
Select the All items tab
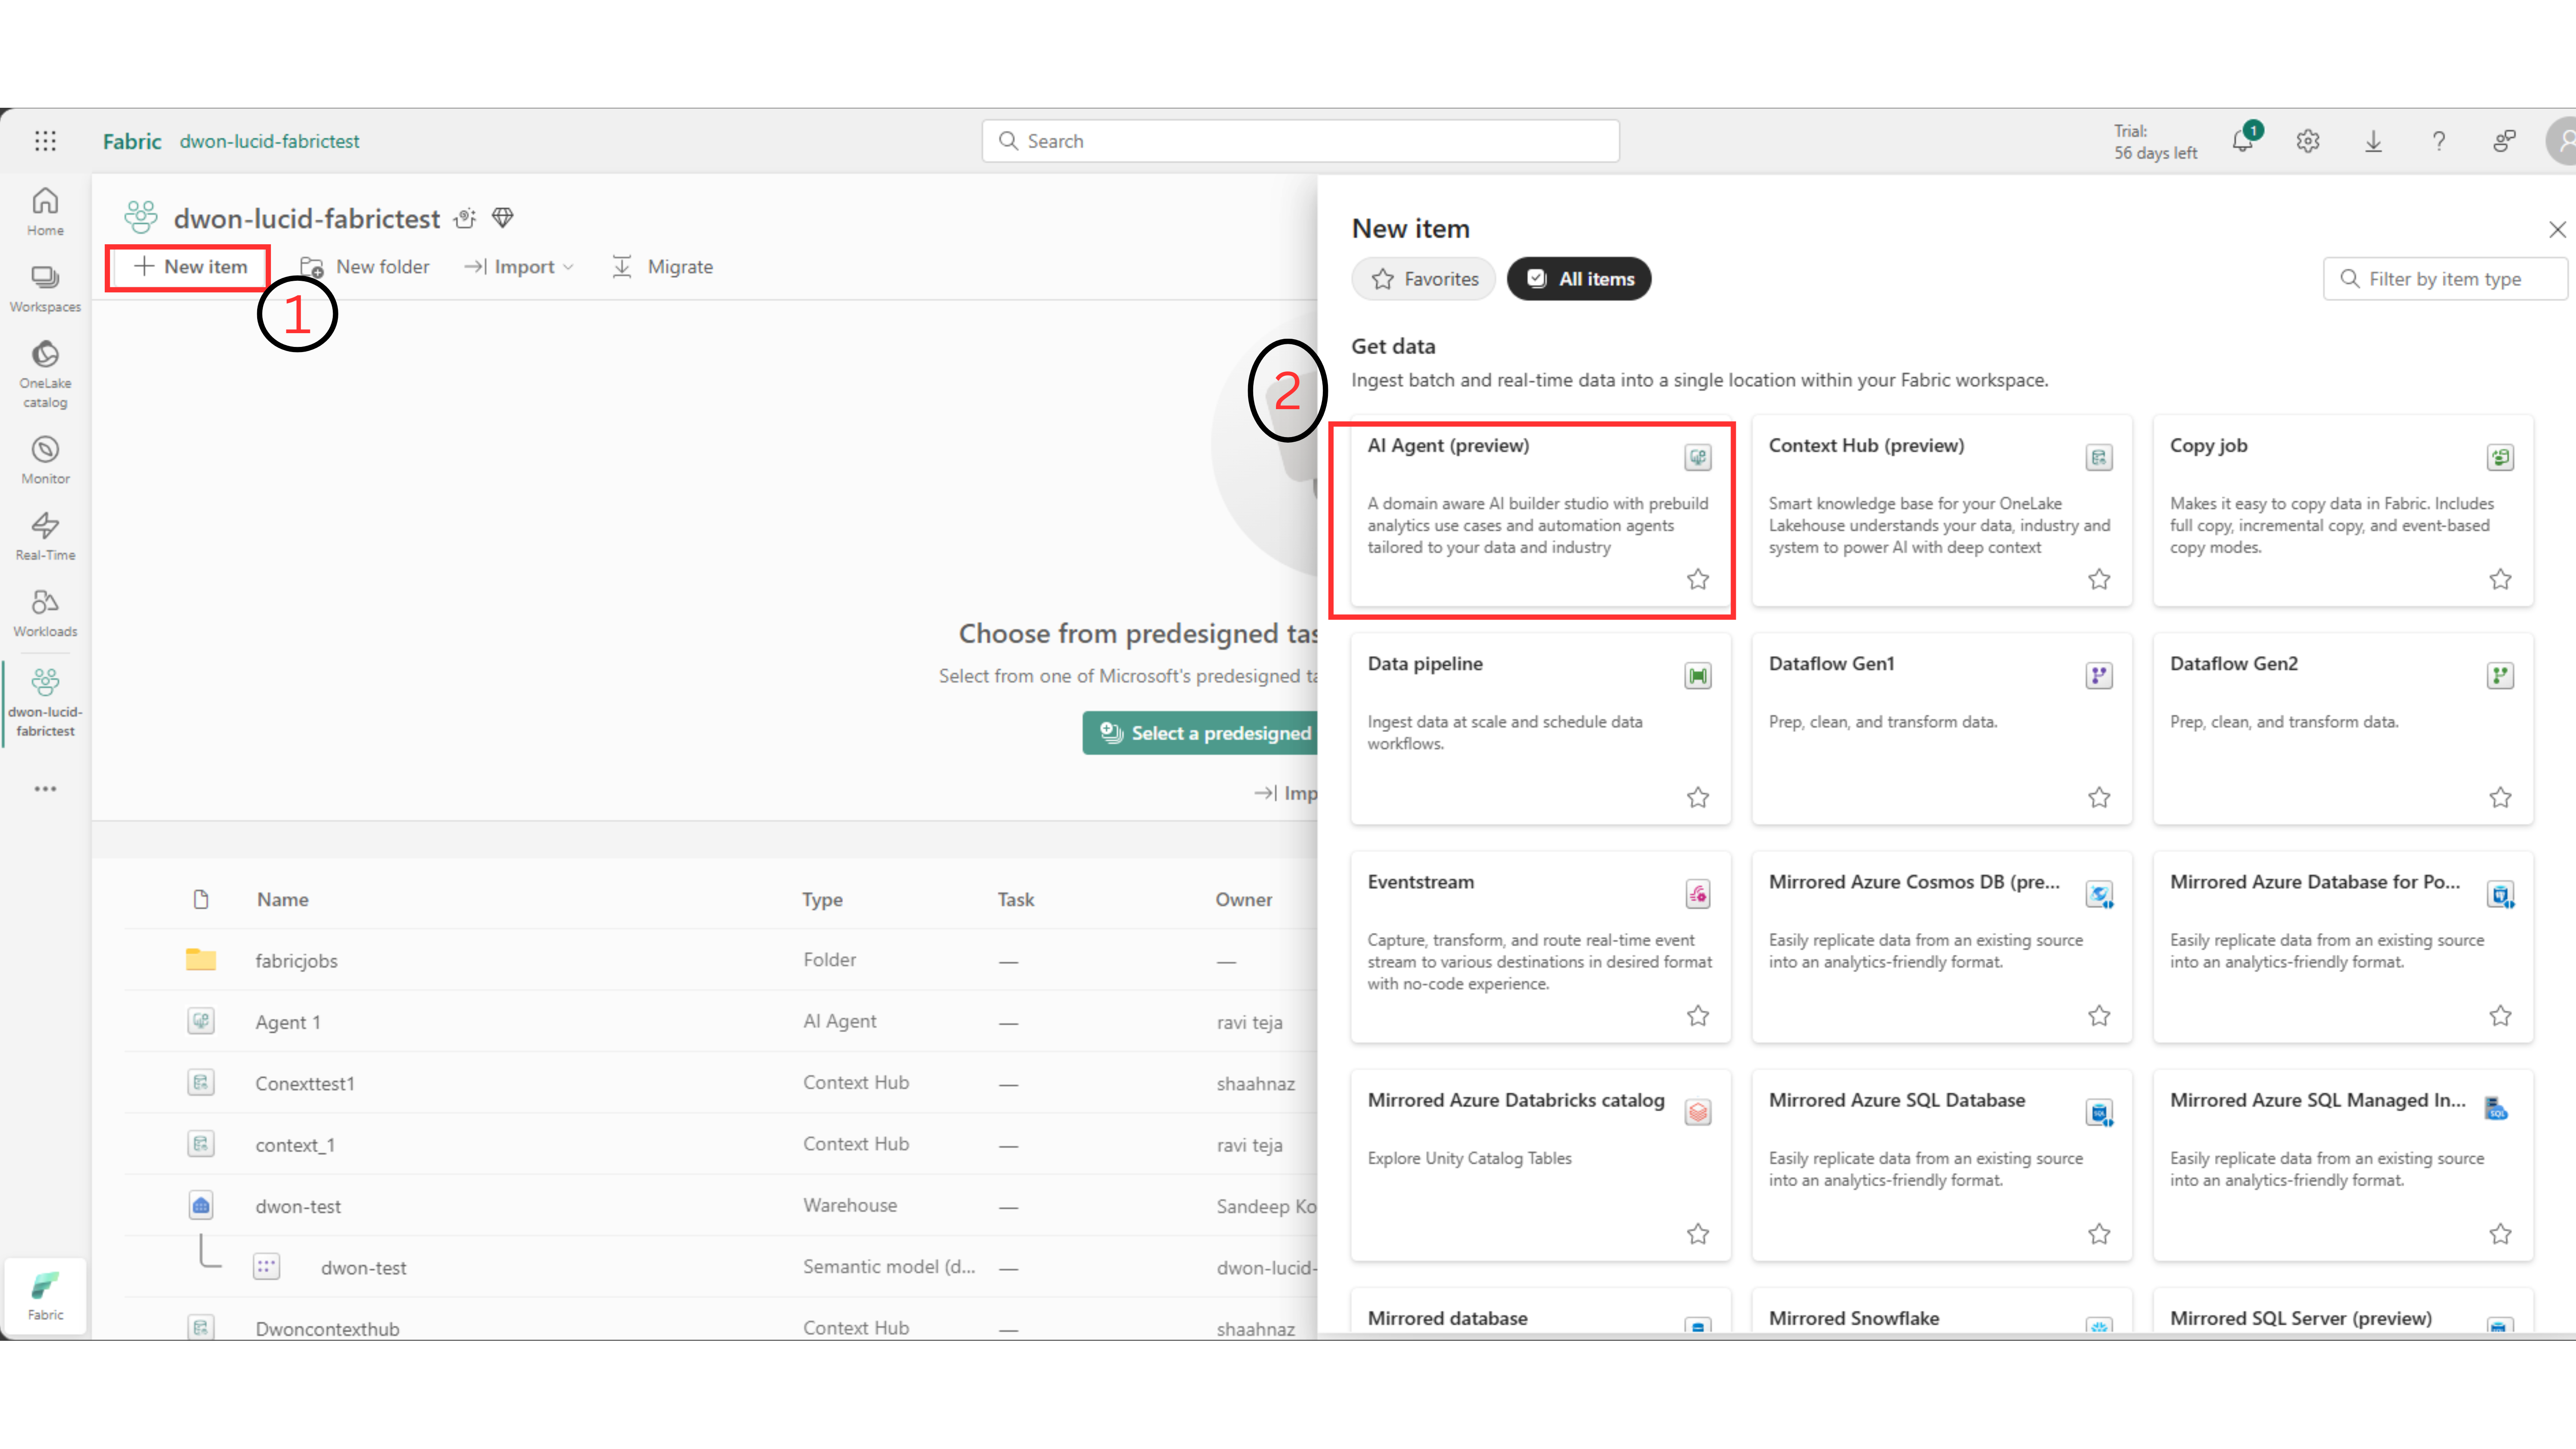(x=1579, y=279)
